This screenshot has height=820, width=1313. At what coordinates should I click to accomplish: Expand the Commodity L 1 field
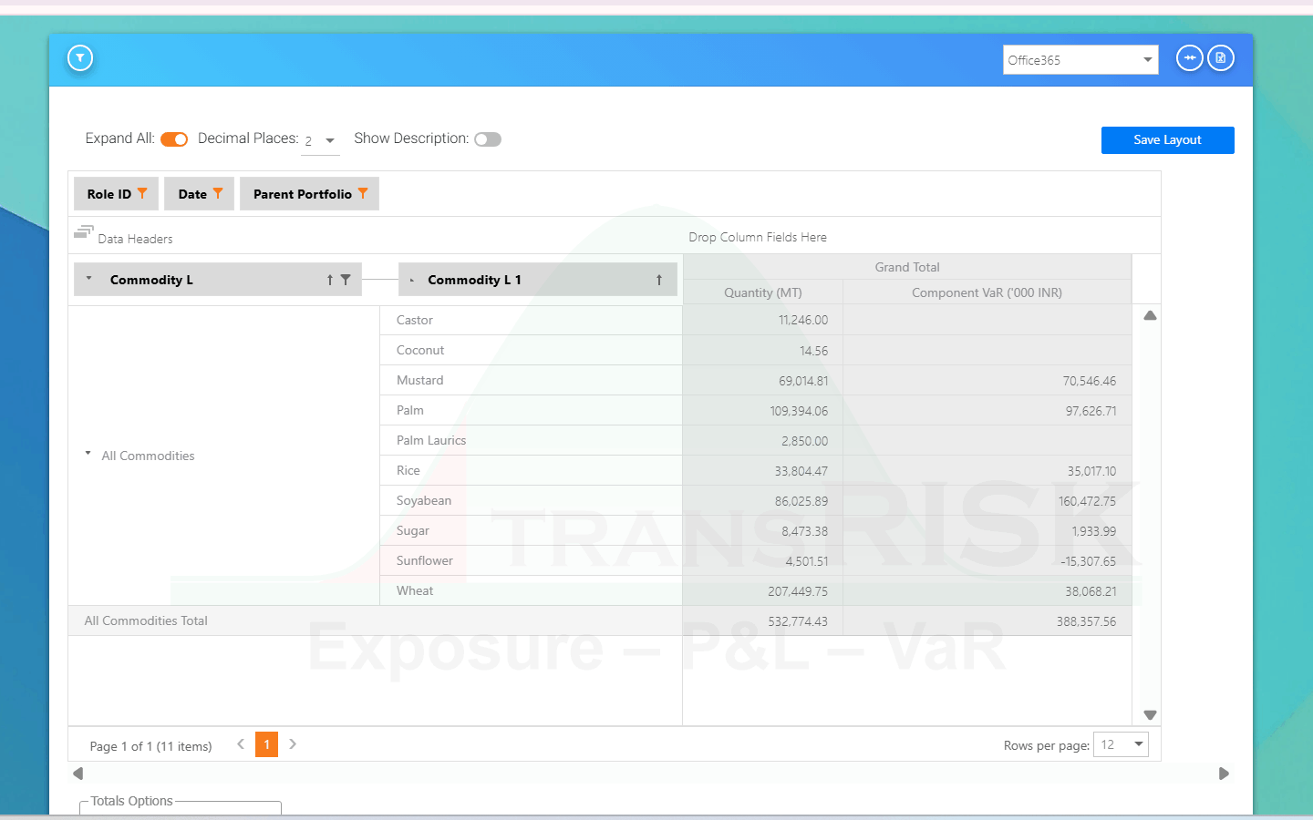tap(412, 280)
